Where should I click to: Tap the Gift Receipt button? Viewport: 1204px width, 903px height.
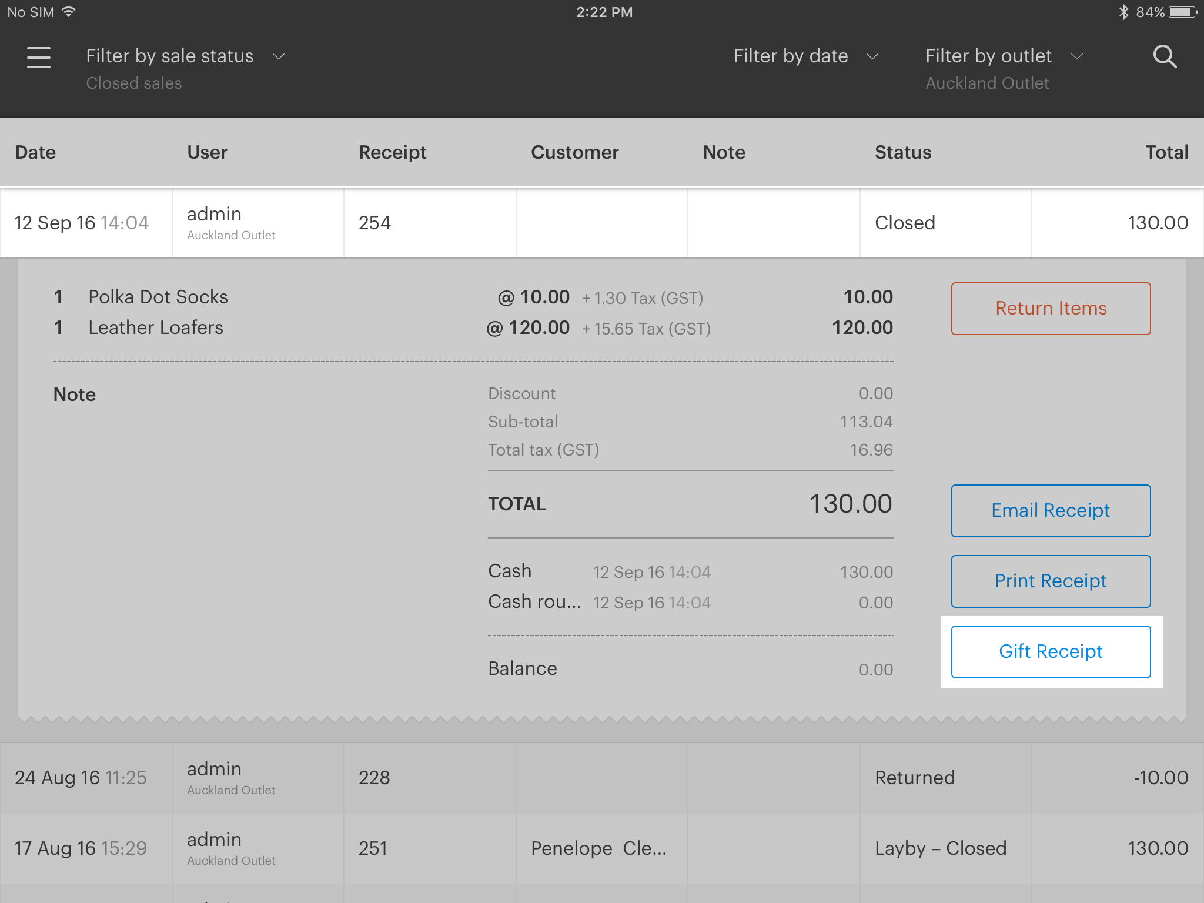[1051, 651]
